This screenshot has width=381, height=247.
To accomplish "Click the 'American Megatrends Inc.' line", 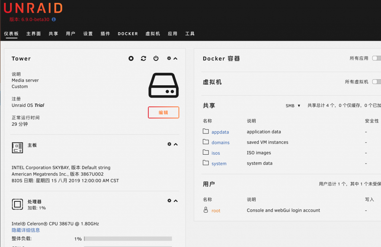I will [x=57, y=174].
